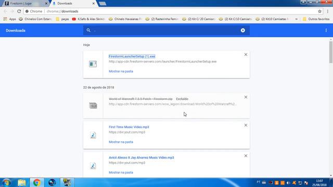Show FirestormLauncherSetup in folder
Viewport: 333px width, 187px height.
point(121,71)
